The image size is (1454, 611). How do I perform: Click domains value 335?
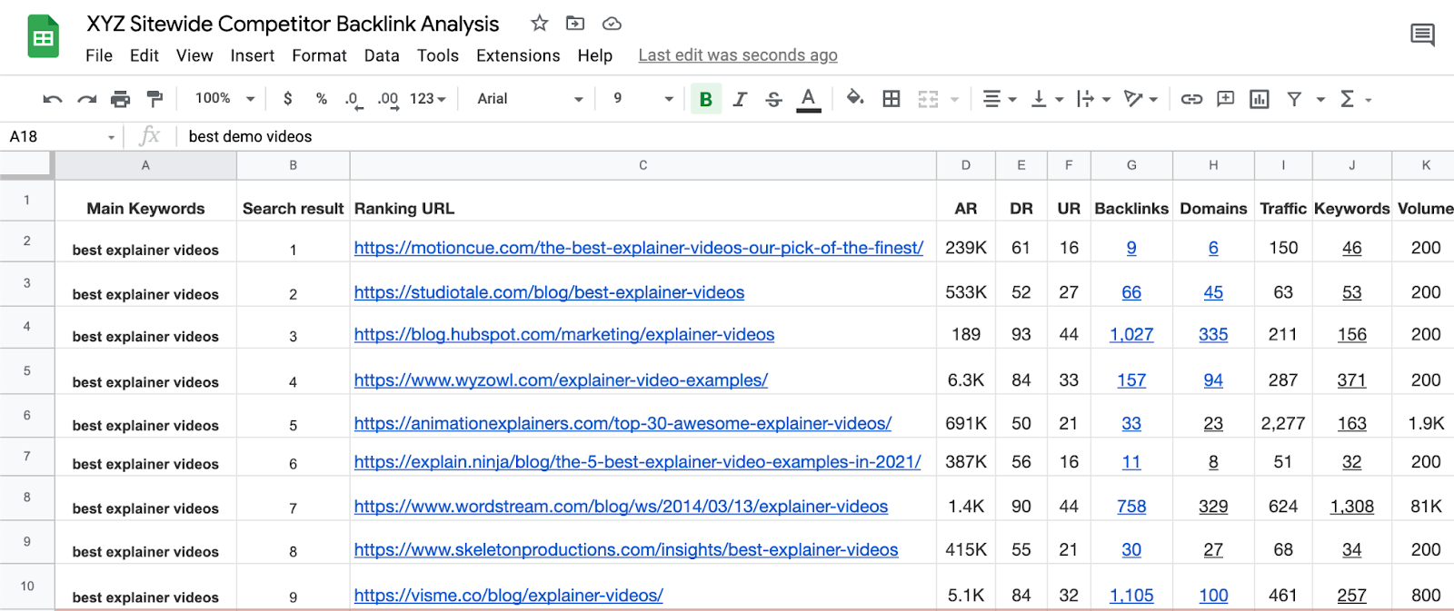(1213, 334)
